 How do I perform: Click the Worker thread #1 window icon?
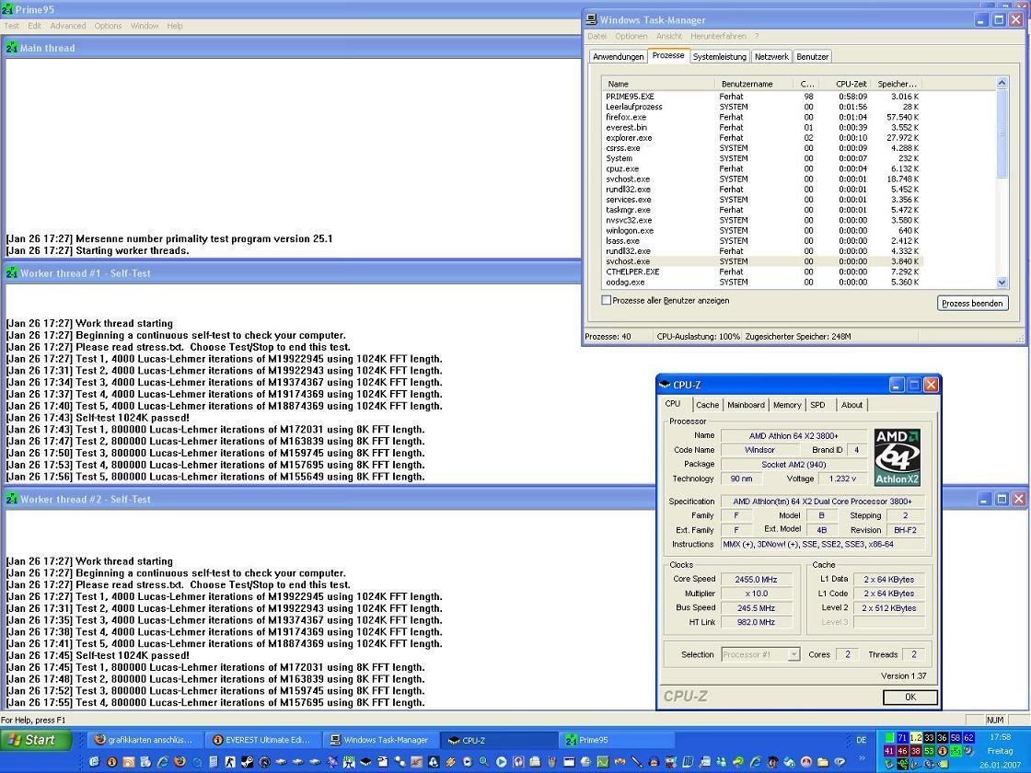click(11, 273)
